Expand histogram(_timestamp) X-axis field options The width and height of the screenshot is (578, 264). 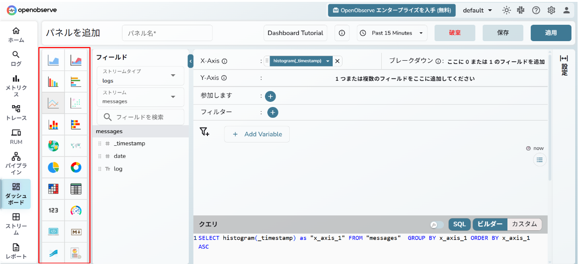click(328, 61)
